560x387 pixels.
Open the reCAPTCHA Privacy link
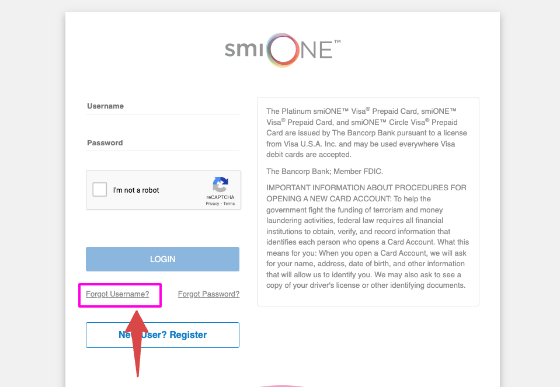pos(213,203)
